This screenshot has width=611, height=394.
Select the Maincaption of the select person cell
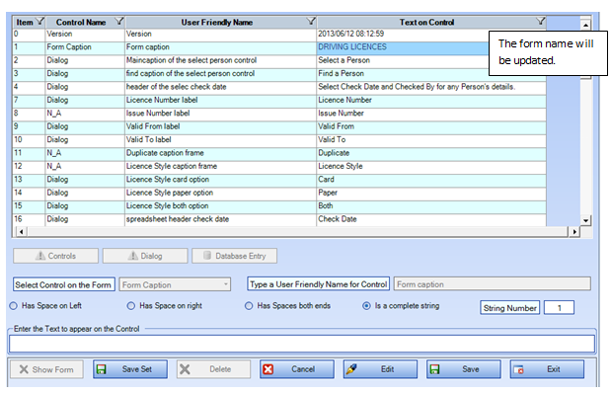coord(220,60)
